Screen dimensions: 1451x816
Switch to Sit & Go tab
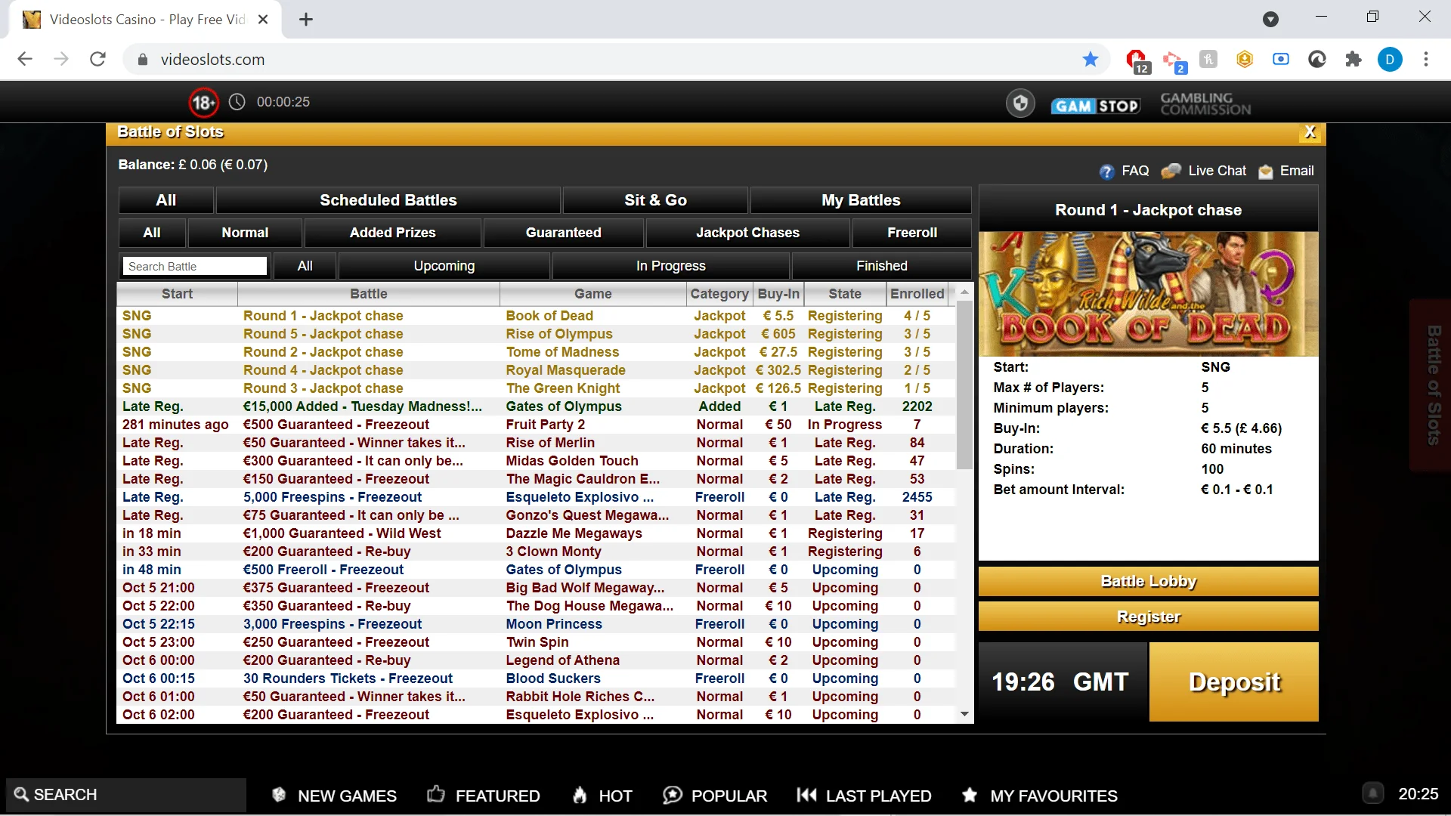(x=655, y=200)
